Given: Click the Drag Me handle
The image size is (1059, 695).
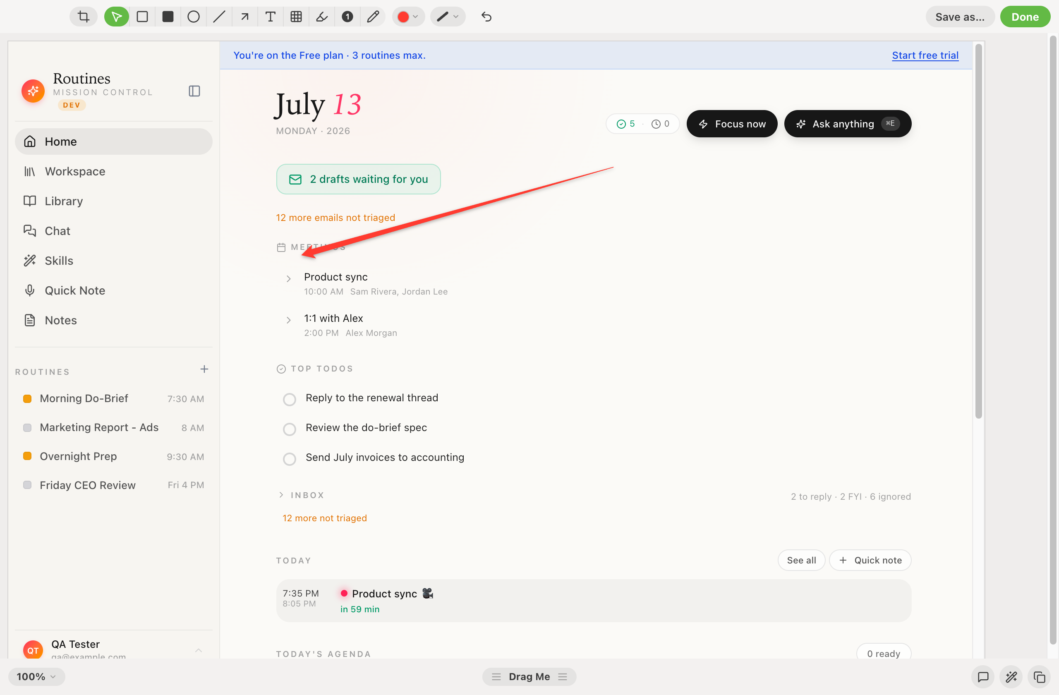Looking at the screenshot, I should [x=529, y=677].
